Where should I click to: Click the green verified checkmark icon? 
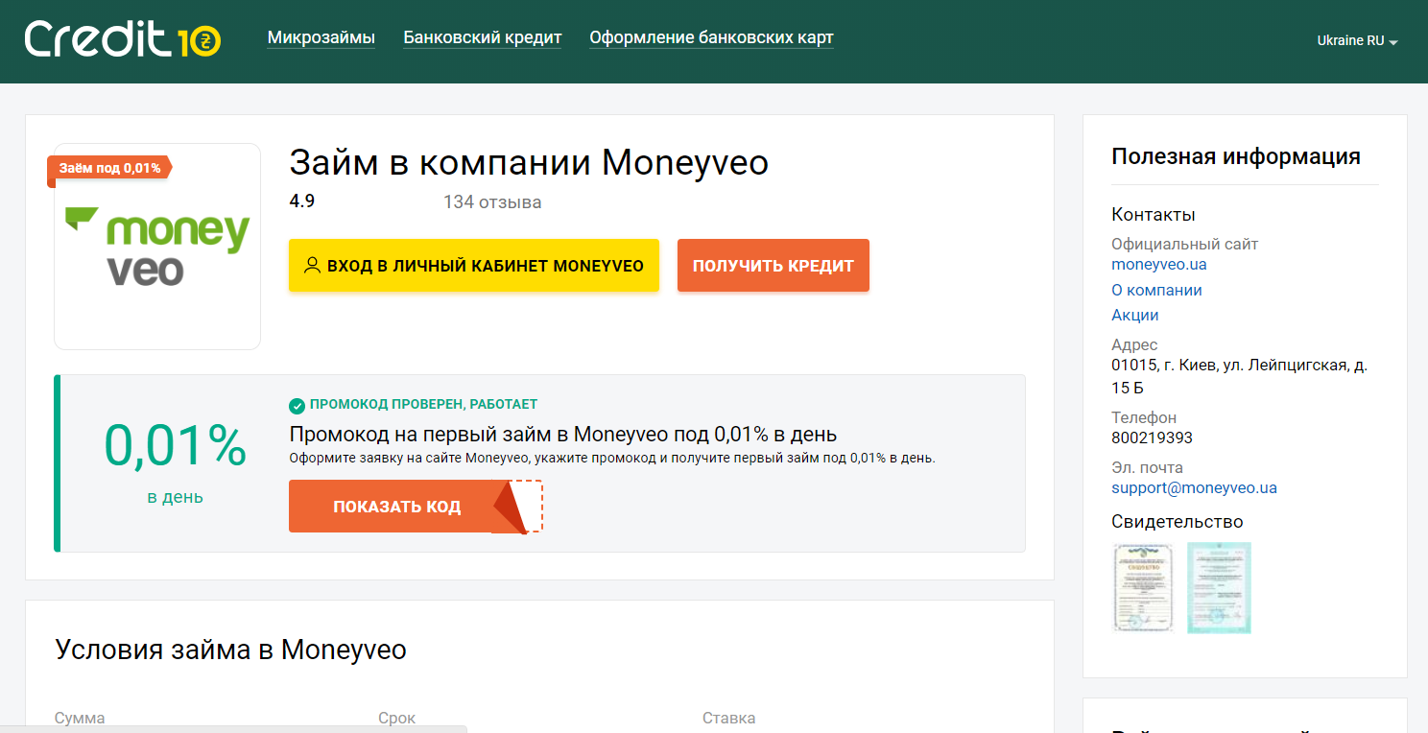tap(297, 405)
